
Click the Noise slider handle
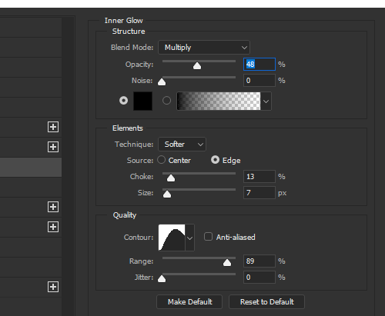point(162,82)
